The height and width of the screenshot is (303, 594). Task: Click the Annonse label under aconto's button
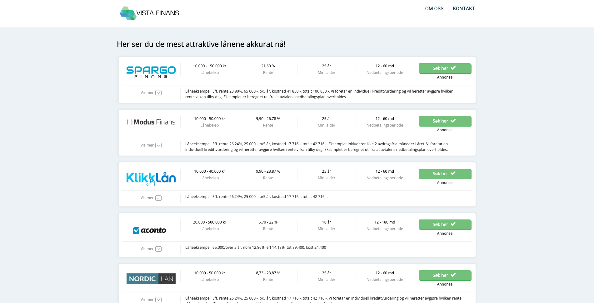coord(445,233)
